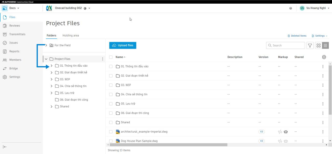Toggle the select-all checkbox in header
Screen dimensions: 332x154
point(111,57)
